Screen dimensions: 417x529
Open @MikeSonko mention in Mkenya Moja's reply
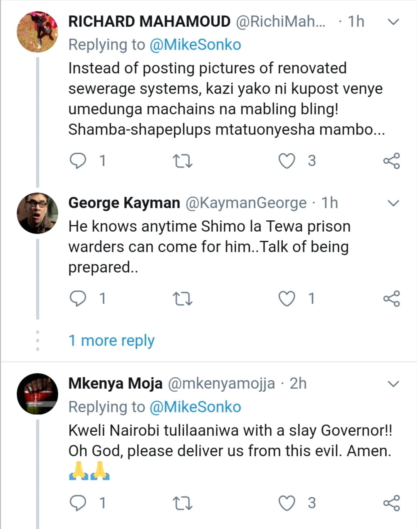coord(195,407)
